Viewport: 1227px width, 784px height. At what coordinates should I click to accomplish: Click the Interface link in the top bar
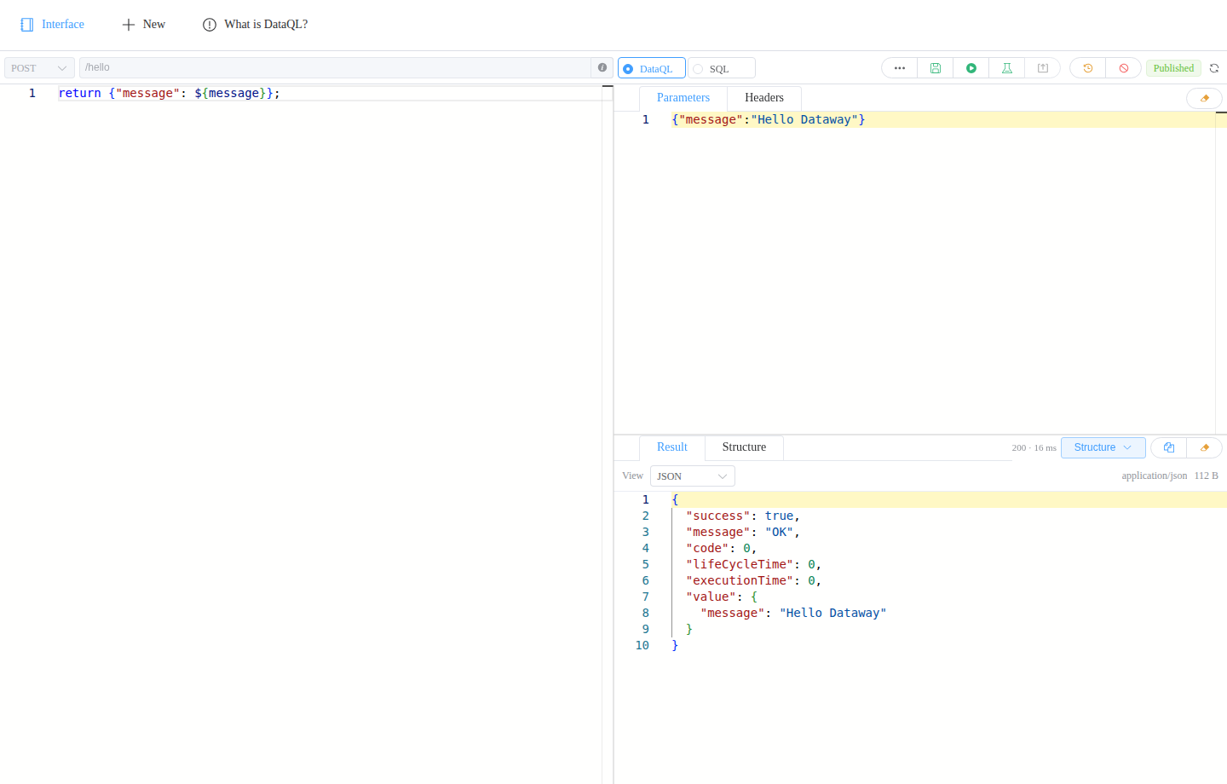point(63,25)
